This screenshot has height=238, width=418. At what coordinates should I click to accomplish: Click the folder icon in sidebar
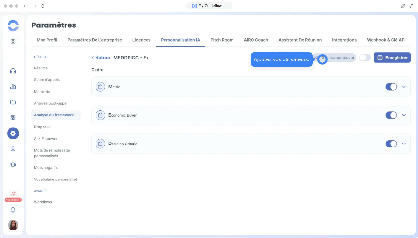point(13,102)
